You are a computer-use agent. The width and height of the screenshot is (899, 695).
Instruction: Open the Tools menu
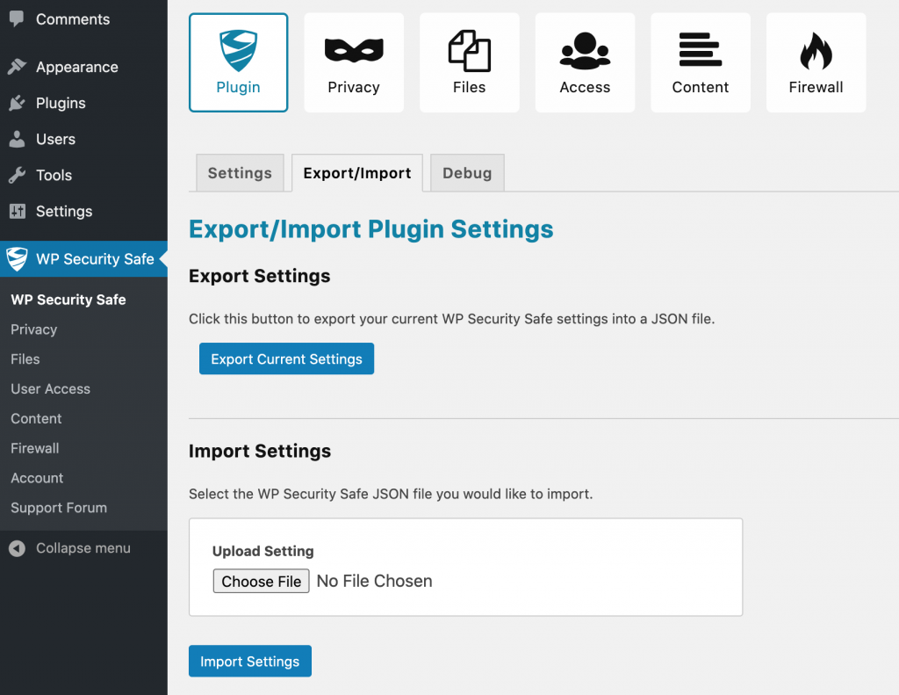tap(83, 175)
